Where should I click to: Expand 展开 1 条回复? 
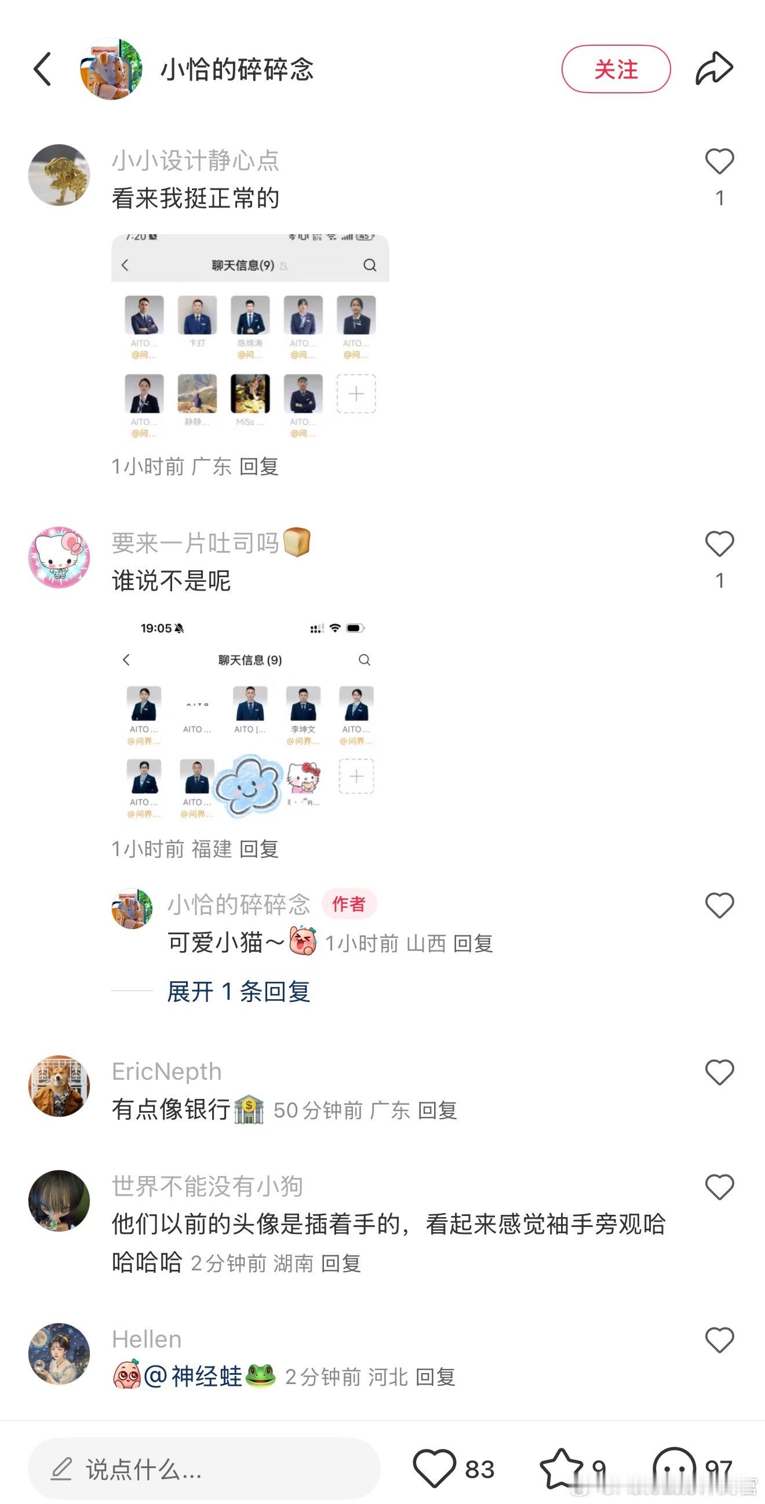click(238, 992)
